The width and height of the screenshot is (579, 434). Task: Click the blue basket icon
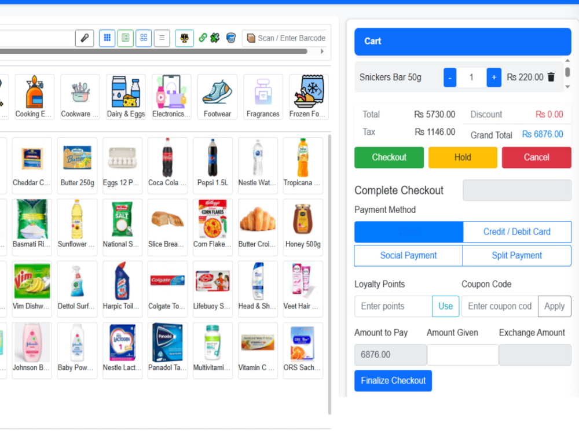[x=231, y=38]
